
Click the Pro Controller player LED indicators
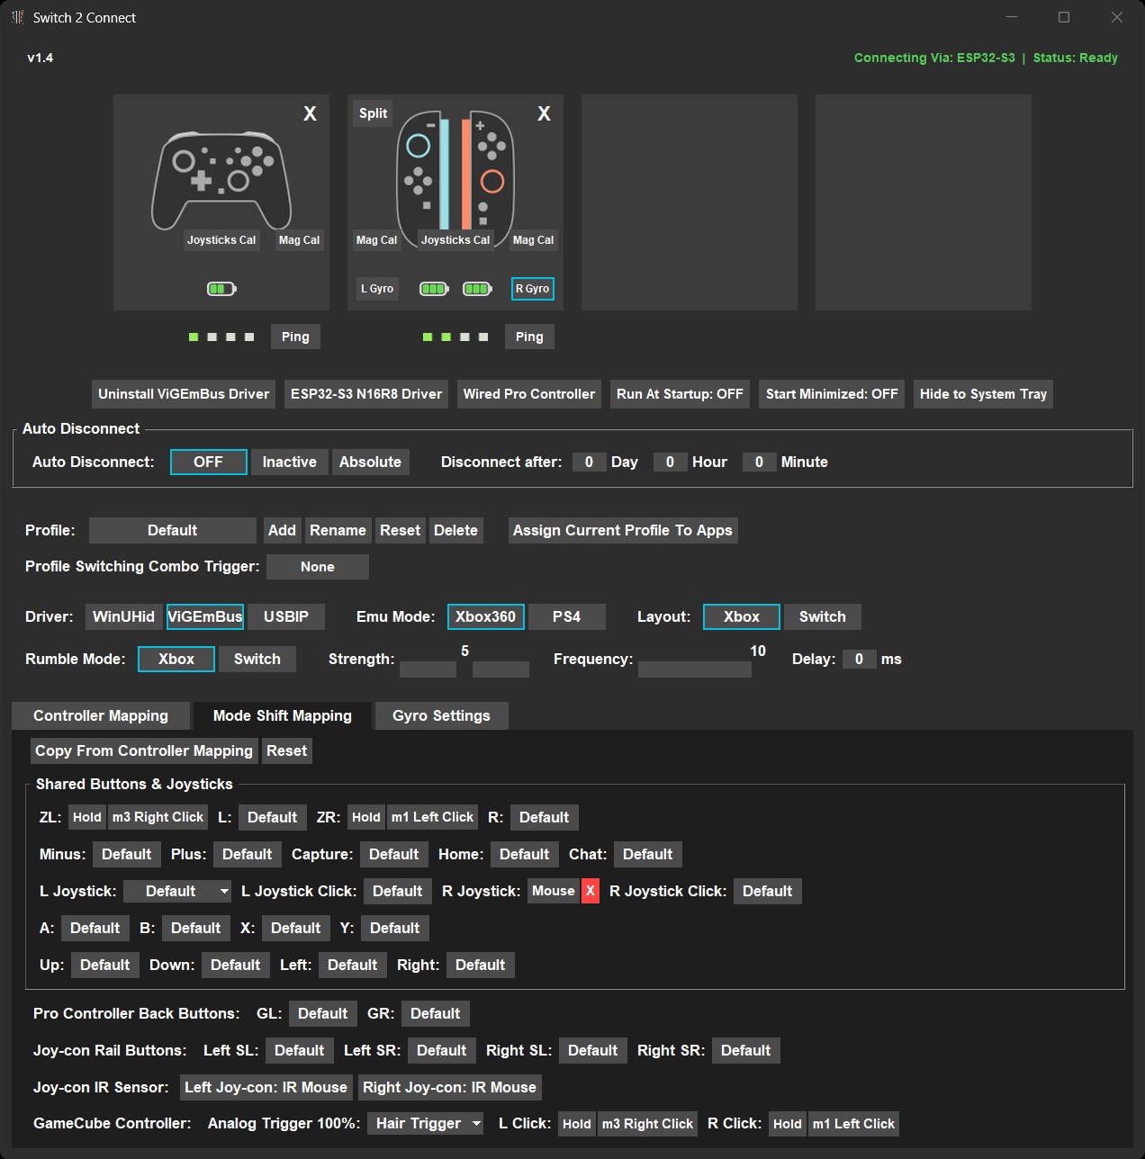[221, 337]
